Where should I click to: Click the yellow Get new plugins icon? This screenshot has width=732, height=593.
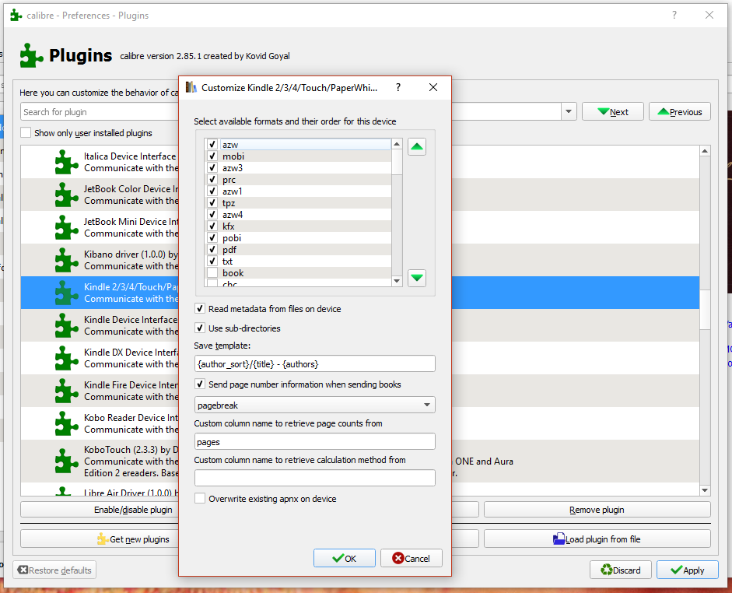click(101, 538)
